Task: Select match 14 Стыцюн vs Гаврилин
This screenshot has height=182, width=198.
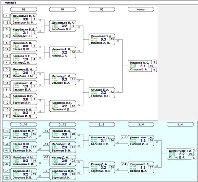Action: (102, 92)
